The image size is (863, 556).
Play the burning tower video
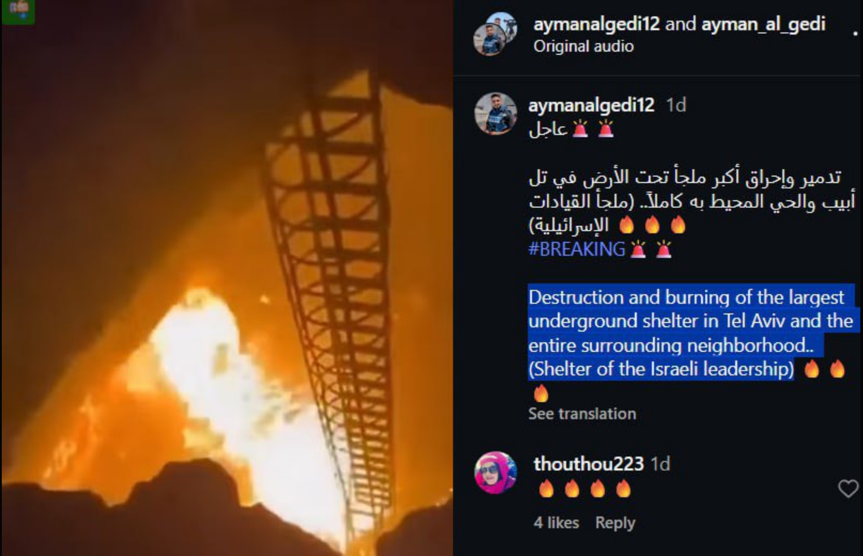click(227, 278)
